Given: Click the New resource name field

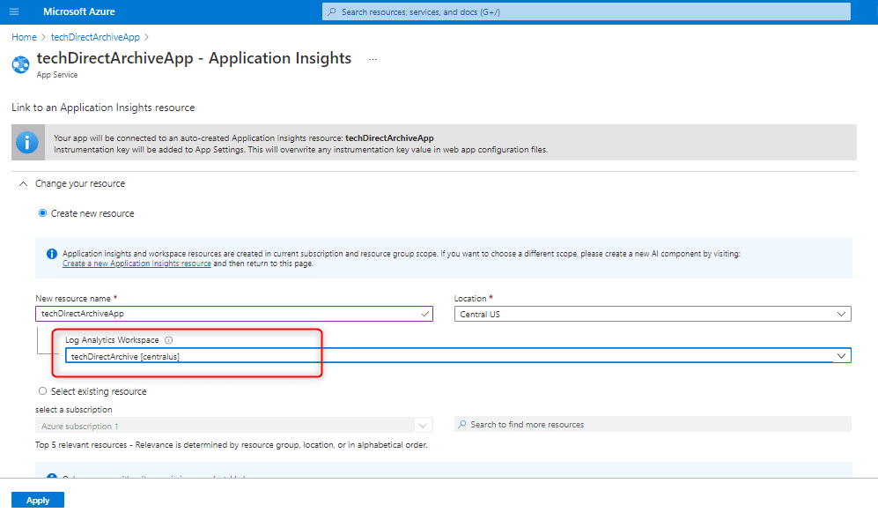Looking at the screenshot, I should [x=234, y=314].
